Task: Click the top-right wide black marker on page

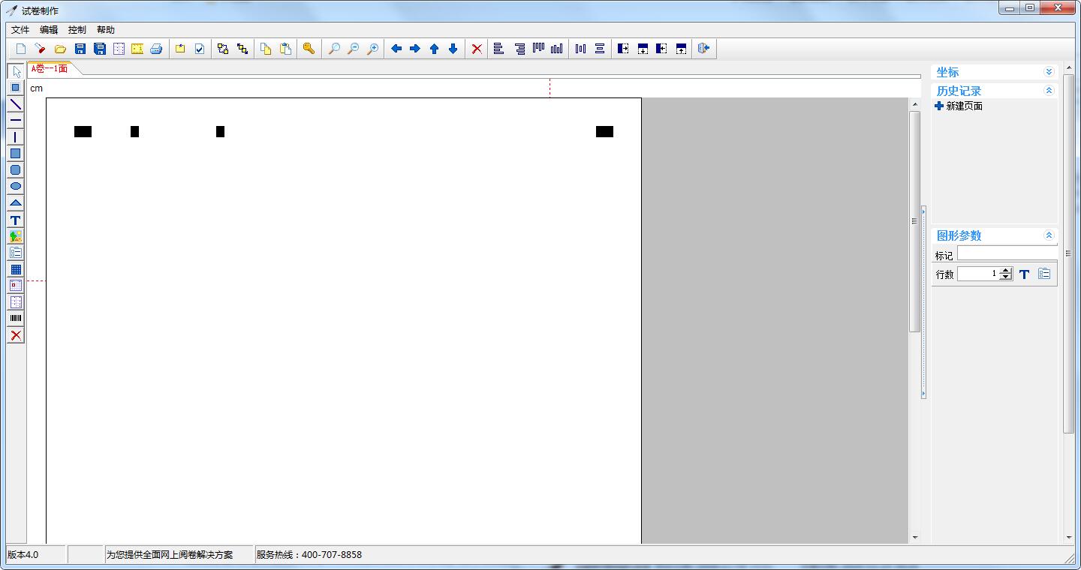Action: click(604, 132)
